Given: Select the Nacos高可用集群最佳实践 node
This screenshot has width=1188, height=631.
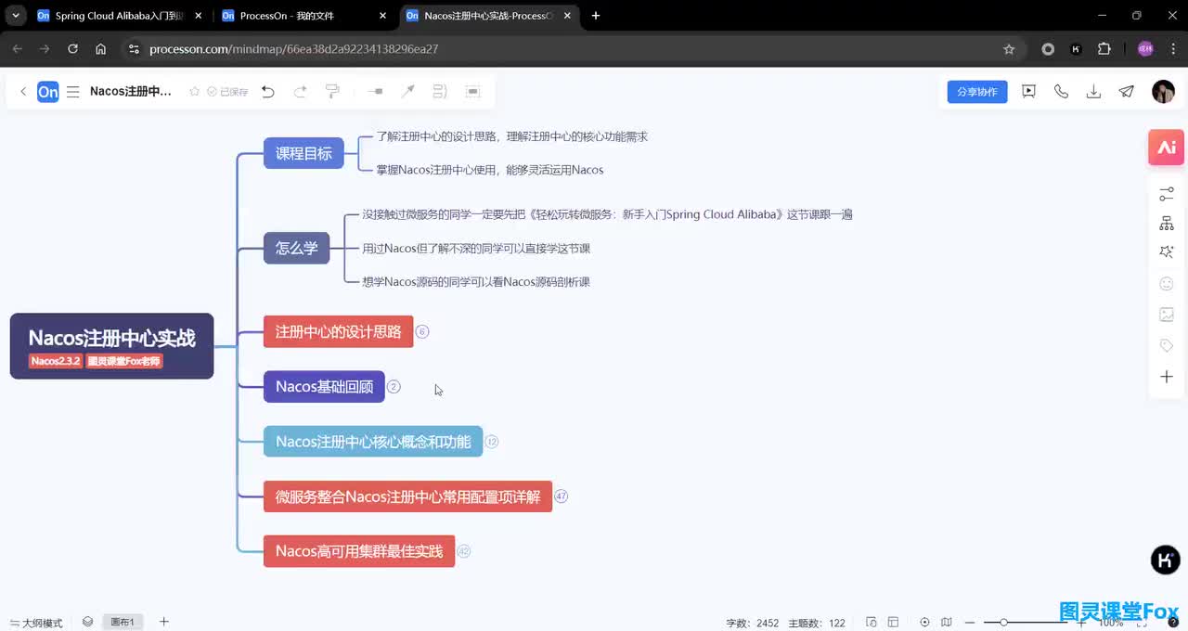Looking at the screenshot, I should point(359,551).
